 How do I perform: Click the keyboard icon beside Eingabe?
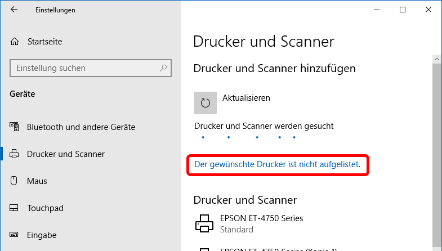15,235
